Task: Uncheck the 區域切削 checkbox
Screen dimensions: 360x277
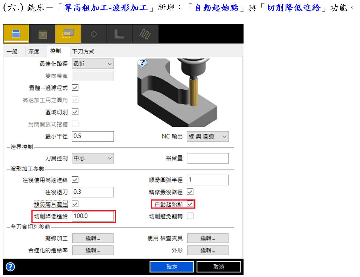Action: click(x=75, y=112)
